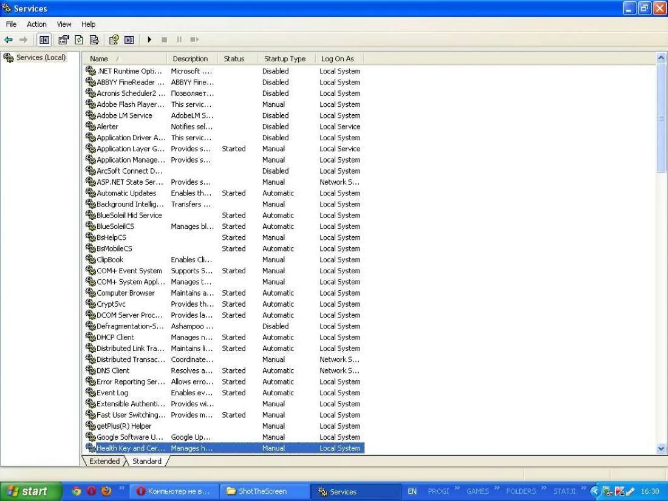This screenshot has height=501, width=668.
Task: Select the DCOM Server Proc... row
Action: pos(225,315)
